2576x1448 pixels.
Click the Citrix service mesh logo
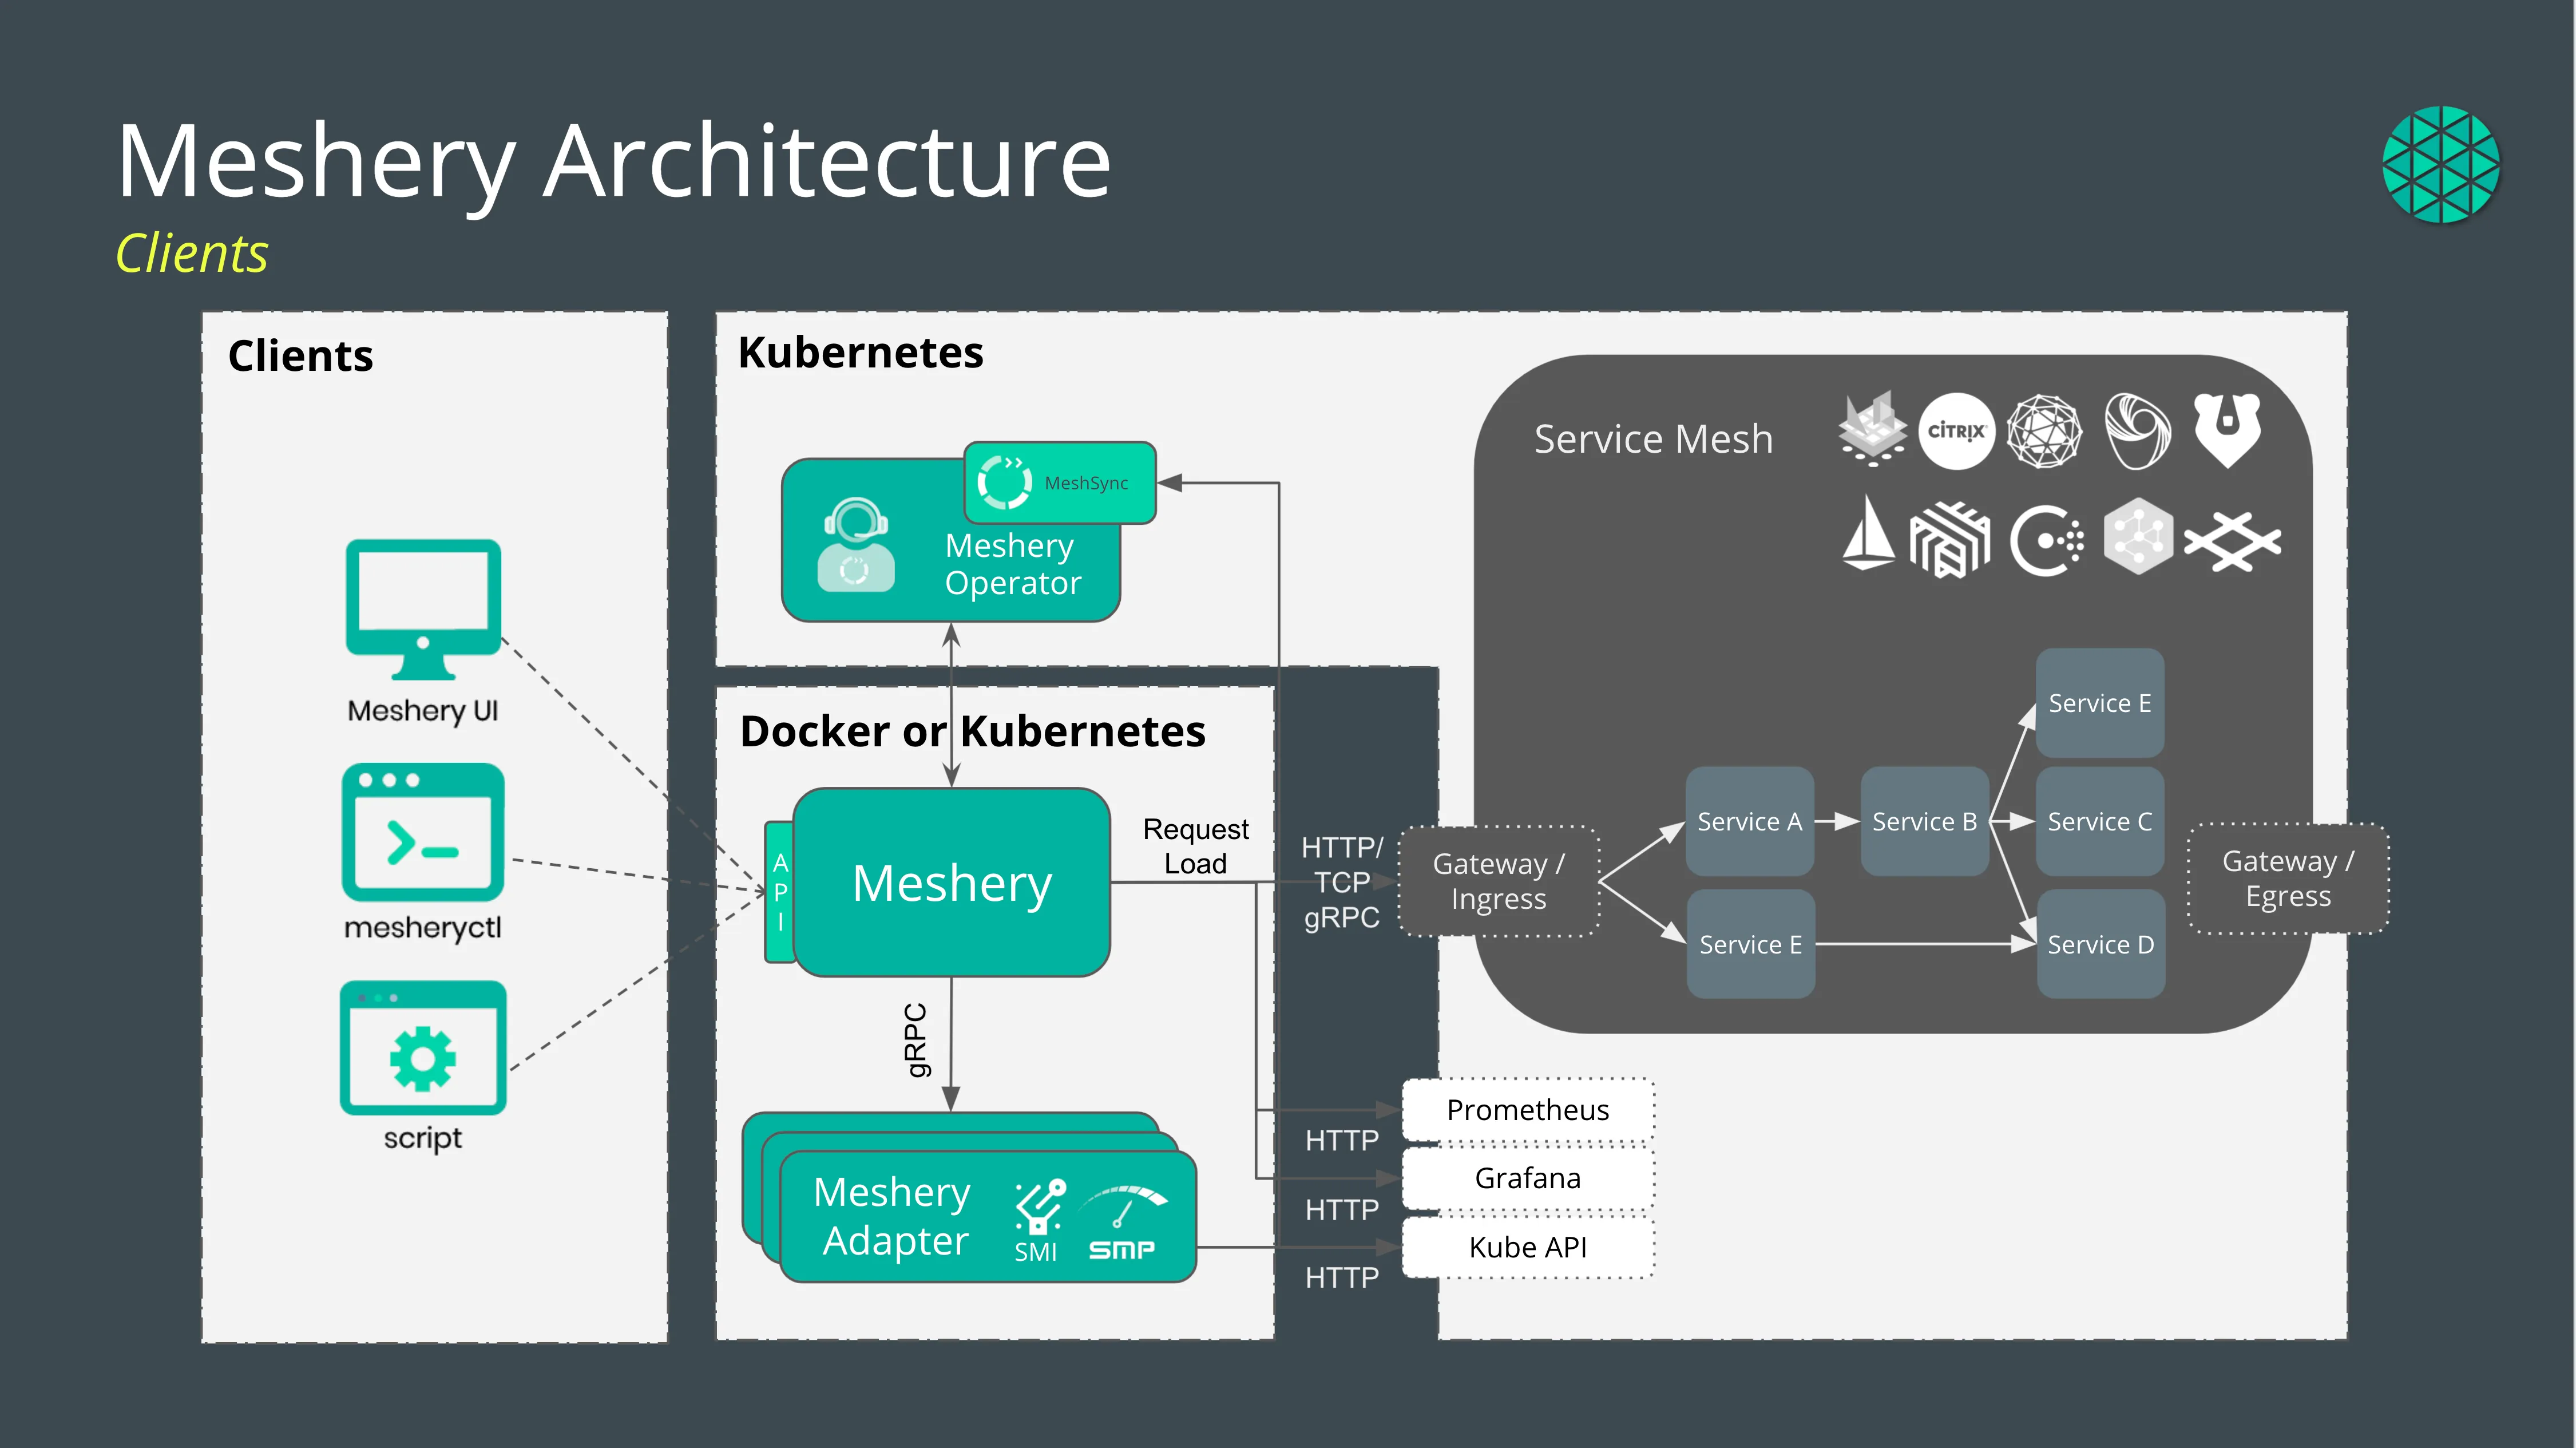[1956, 431]
